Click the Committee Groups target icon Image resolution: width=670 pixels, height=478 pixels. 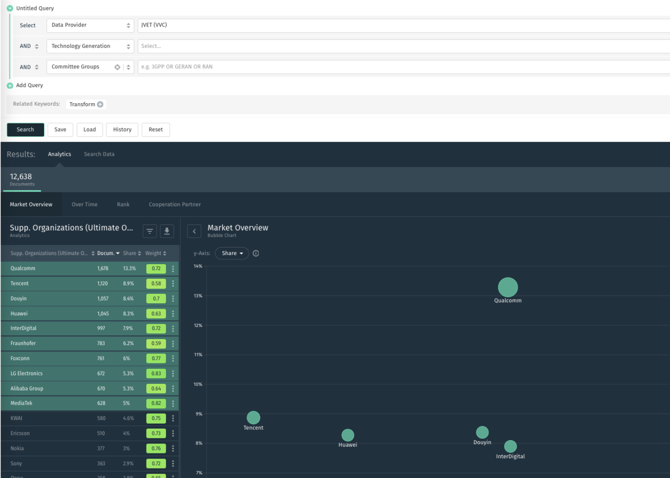(117, 67)
